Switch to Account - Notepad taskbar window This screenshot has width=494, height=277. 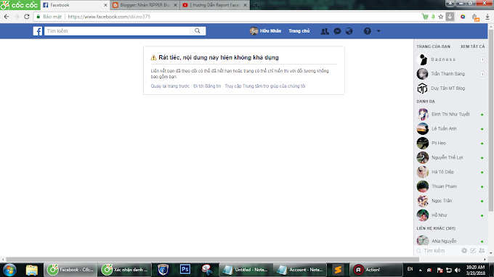tap(300, 270)
